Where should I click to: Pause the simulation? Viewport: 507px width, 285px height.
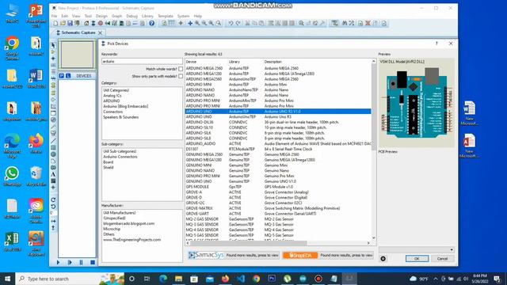81,262
